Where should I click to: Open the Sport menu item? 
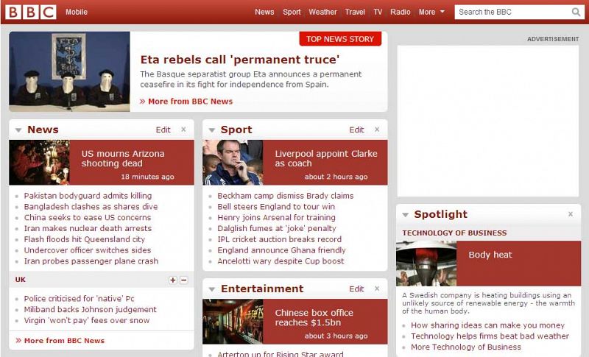(292, 12)
